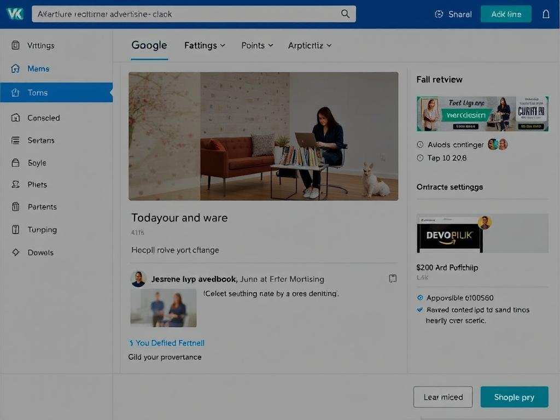Viewport: 560px width, 420px height.
Task: Click the Vittings sidebar icon
Action: click(x=15, y=45)
